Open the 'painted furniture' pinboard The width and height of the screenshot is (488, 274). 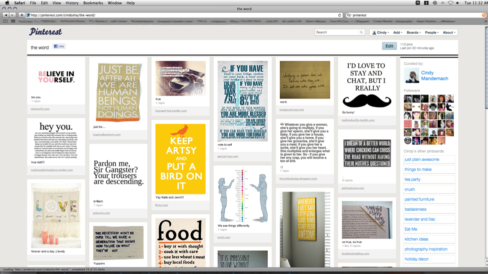429,199
